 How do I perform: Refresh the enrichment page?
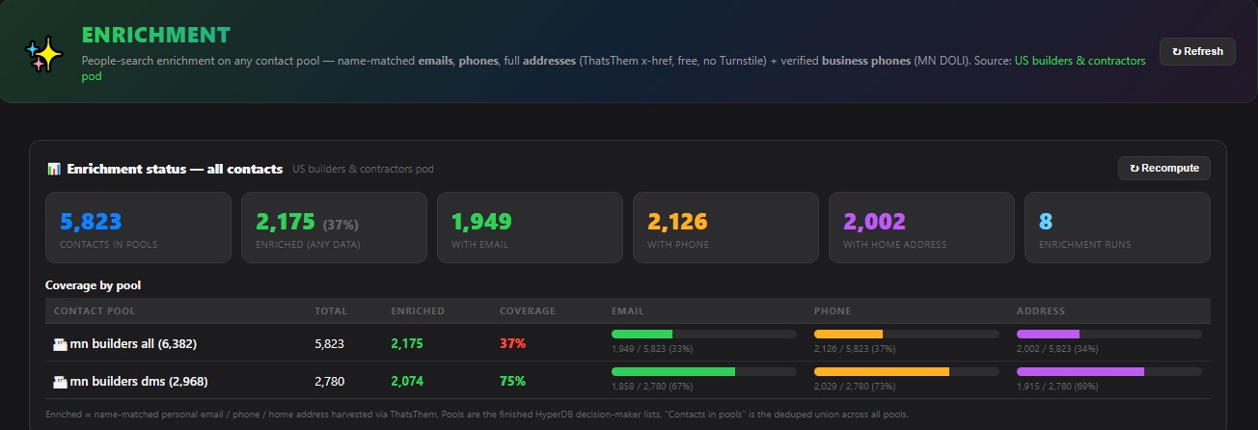click(x=1197, y=51)
